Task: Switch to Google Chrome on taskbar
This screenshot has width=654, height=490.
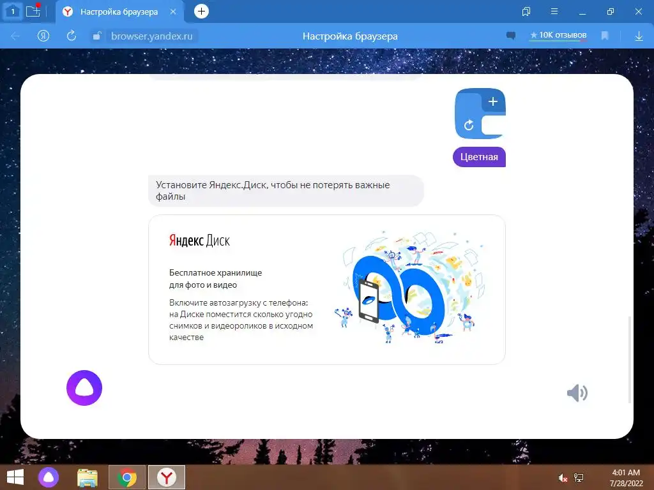Action: [127, 477]
